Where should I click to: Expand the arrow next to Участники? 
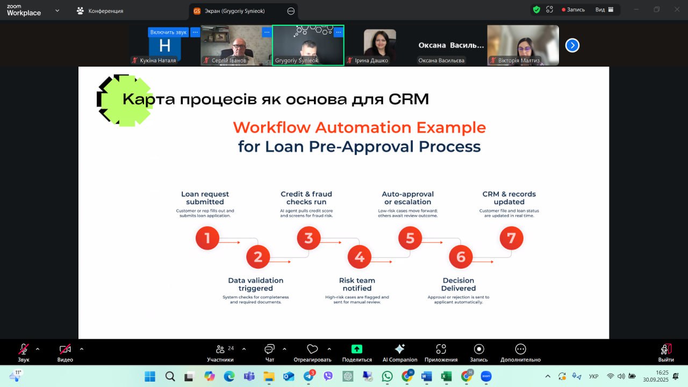click(x=244, y=348)
